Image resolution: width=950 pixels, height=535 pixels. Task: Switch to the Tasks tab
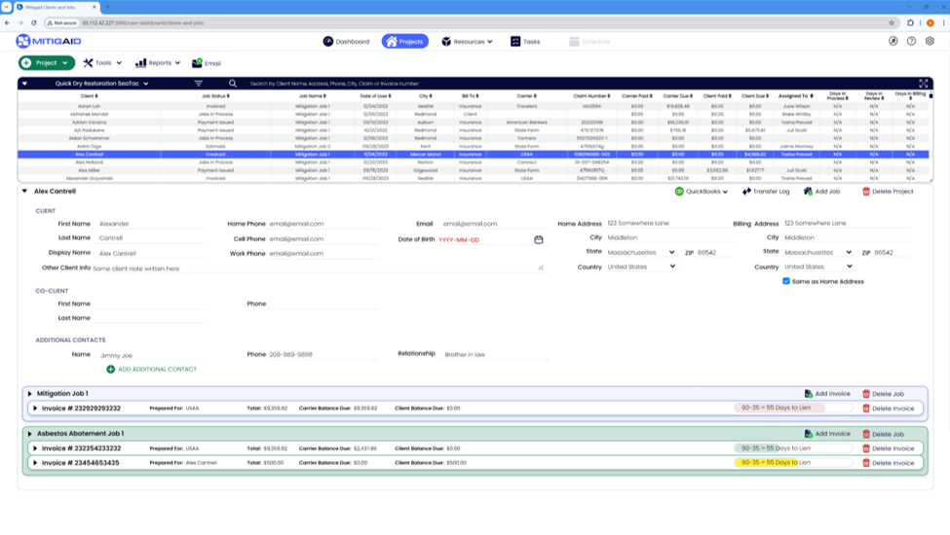(524, 42)
